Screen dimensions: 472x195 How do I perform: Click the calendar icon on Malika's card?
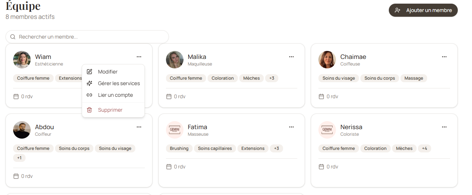click(x=169, y=96)
